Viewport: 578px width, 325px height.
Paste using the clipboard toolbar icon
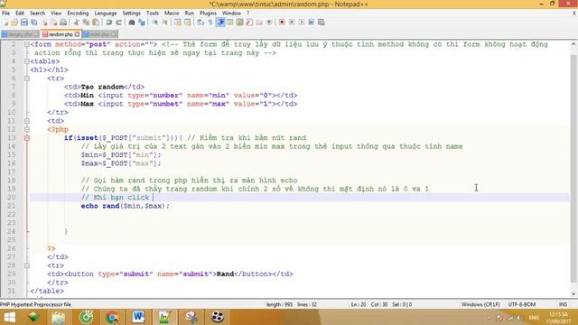[96, 23]
